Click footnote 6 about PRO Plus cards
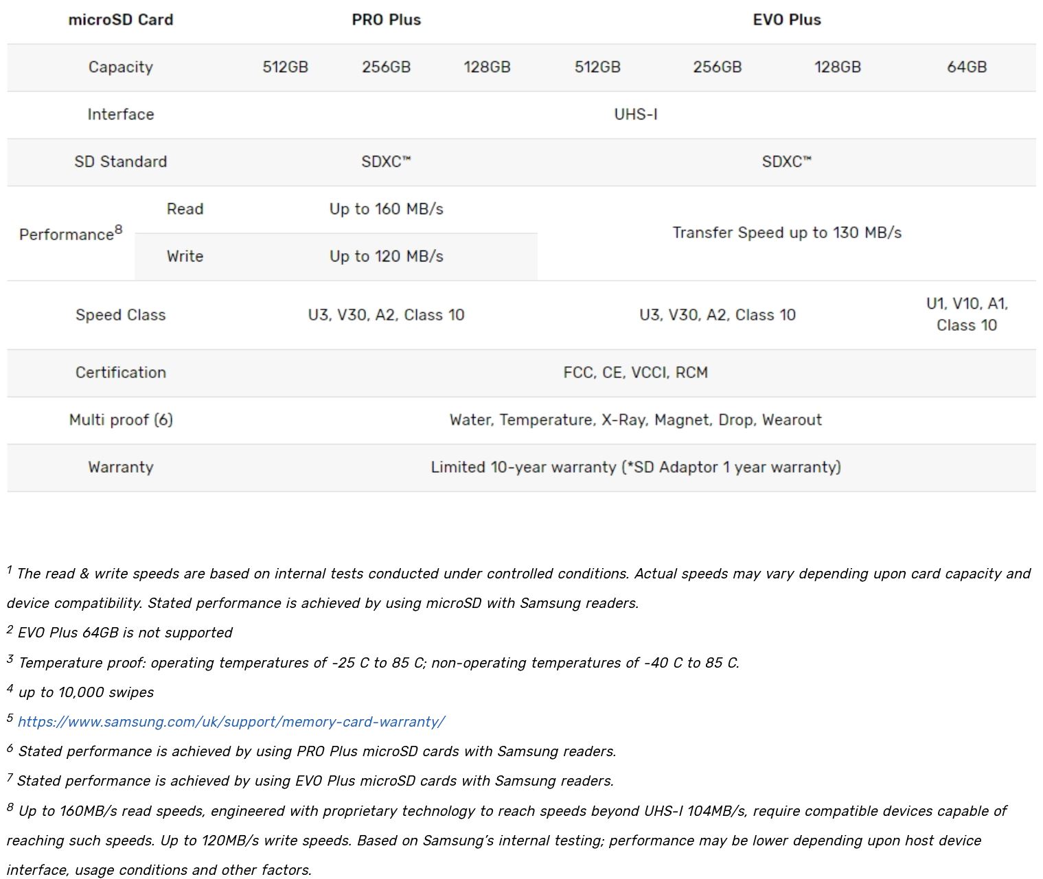This screenshot has height=879, width=1043. click(312, 751)
